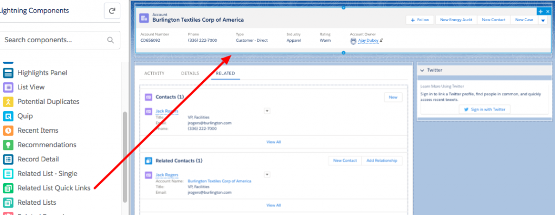Switch to the Details tab
Image resolution: width=555 pixels, height=215 pixels.
(190, 74)
